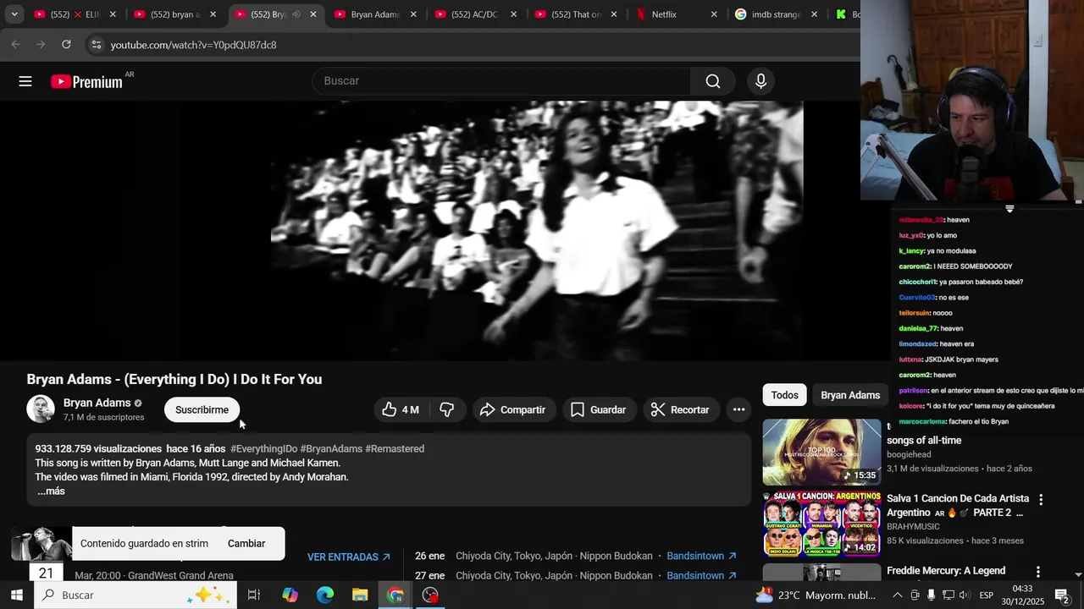Switch to the 'Bryan Adams' tab
Image resolution: width=1084 pixels, height=609 pixels.
pyautogui.click(x=375, y=14)
